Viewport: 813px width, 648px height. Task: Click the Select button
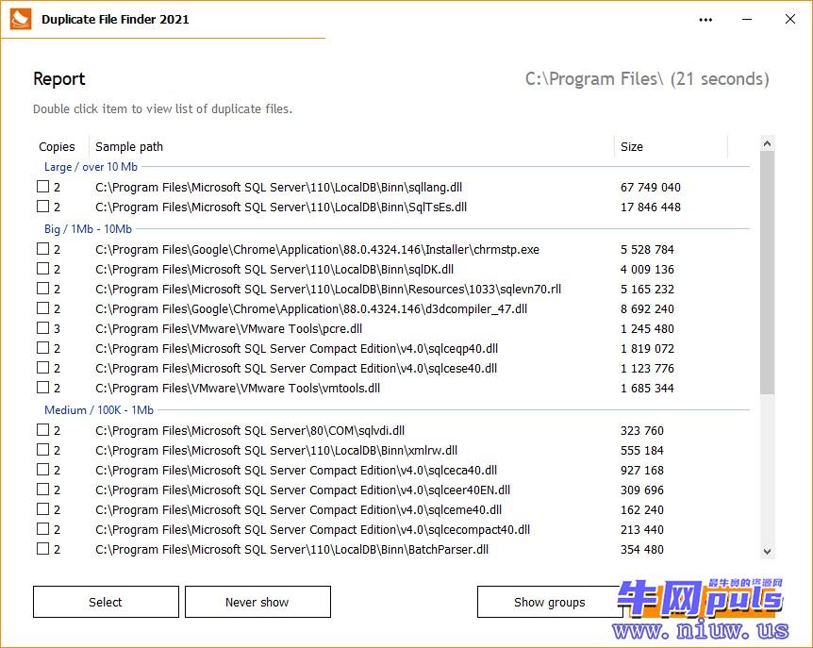pyautogui.click(x=106, y=602)
